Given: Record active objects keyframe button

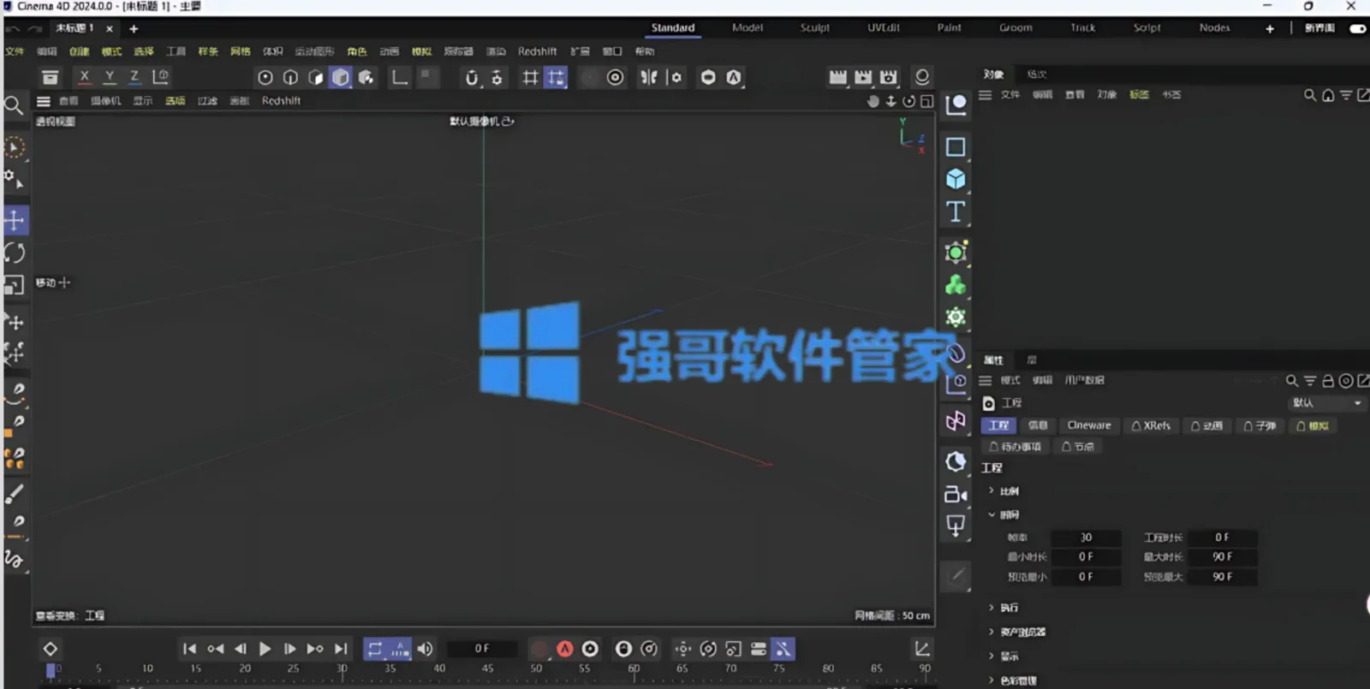Looking at the screenshot, I should click(x=539, y=649).
